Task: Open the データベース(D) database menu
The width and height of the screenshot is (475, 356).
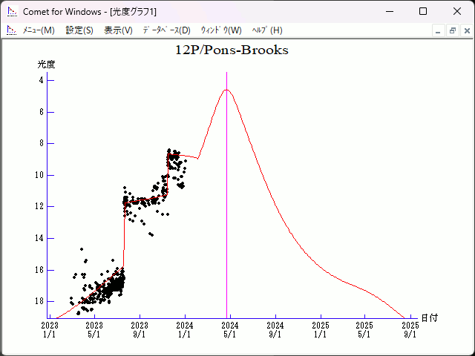Action: pos(166,30)
